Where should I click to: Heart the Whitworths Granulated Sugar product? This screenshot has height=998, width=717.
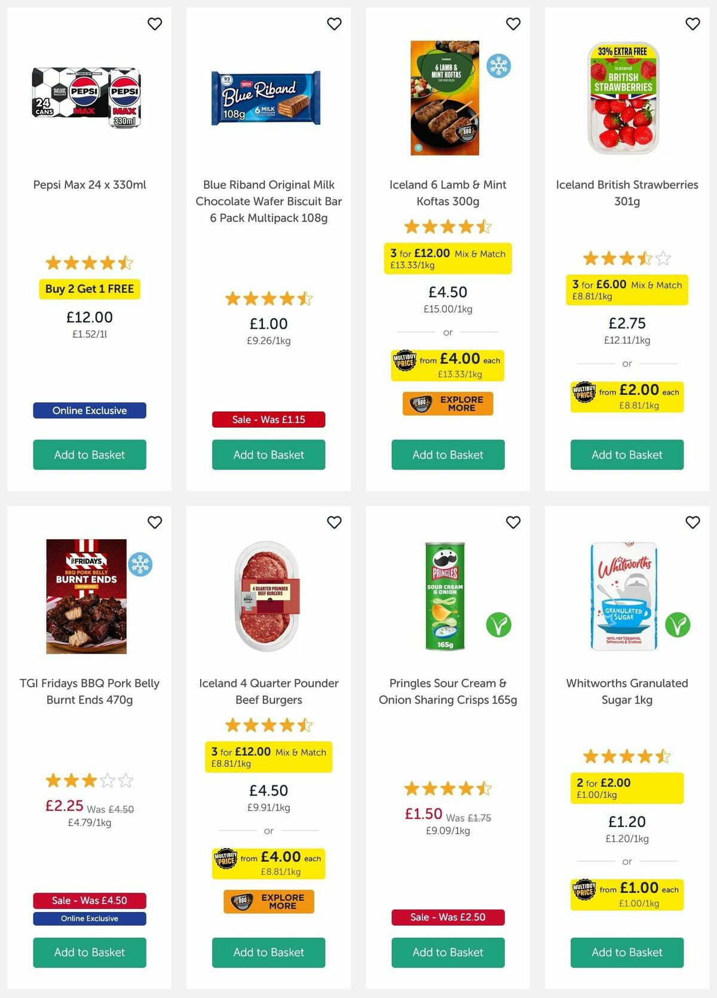[x=693, y=522]
